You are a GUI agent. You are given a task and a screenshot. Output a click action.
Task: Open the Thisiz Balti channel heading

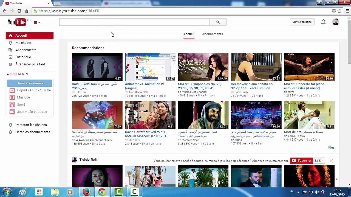tap(89, 160)
